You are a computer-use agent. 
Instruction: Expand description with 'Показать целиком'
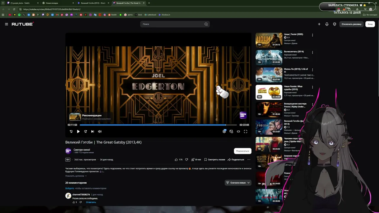pos(76,176)
